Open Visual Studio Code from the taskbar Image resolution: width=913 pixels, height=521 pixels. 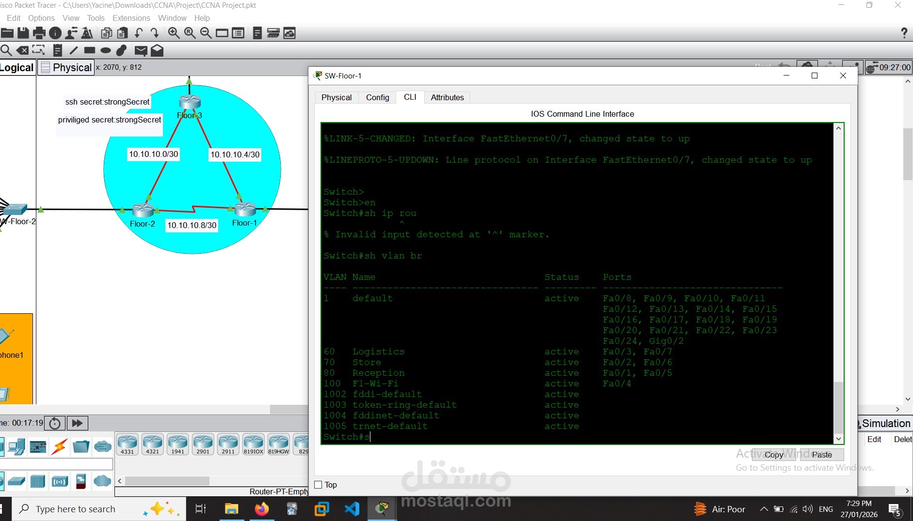(x=352, y=509)
